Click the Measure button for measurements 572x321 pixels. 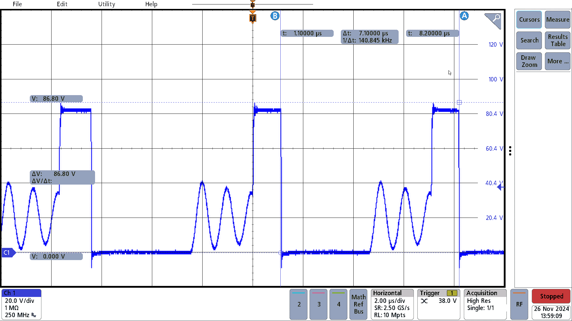pyautogui.click(x=557, y=20)
